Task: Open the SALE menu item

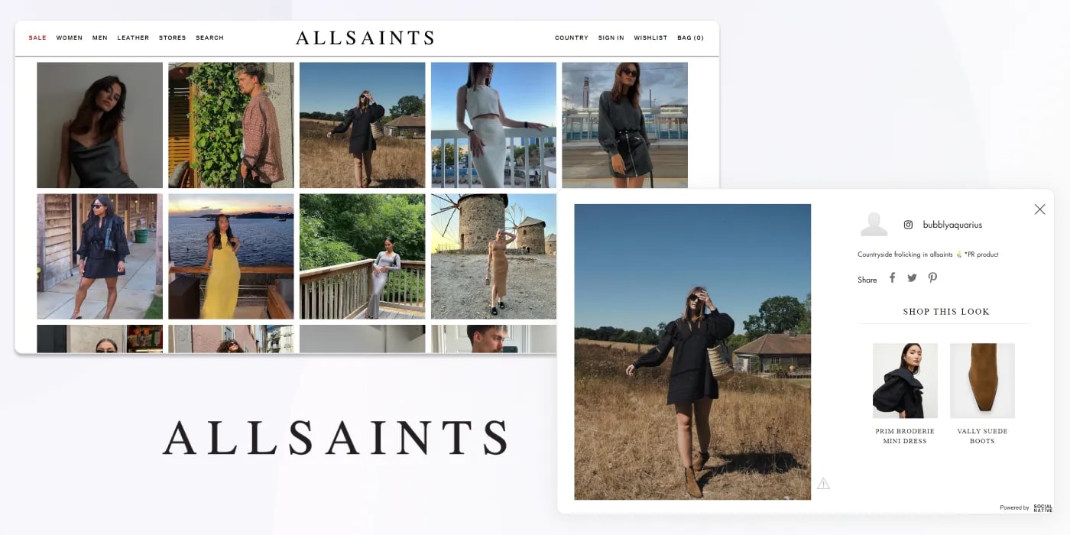Action: pos(37,37)
